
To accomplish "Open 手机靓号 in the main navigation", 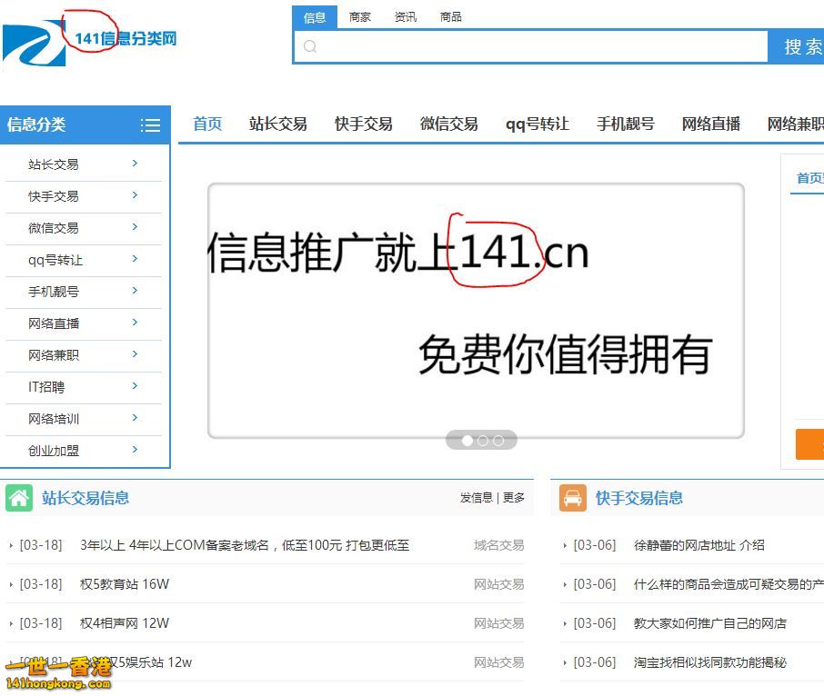I will point(626,124).
